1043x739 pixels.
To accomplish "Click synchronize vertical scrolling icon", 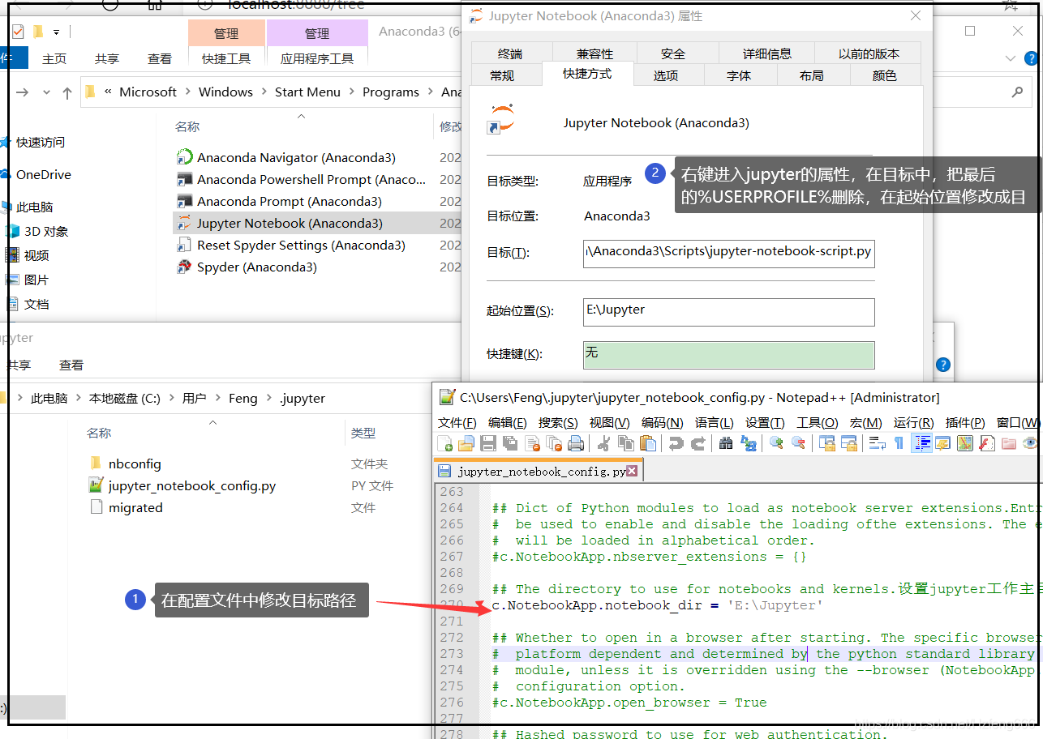I will coord(826,443).
